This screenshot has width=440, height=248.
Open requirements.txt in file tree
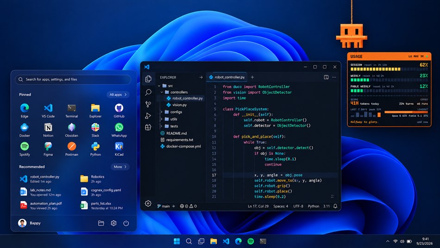click(x=177, y=140)
